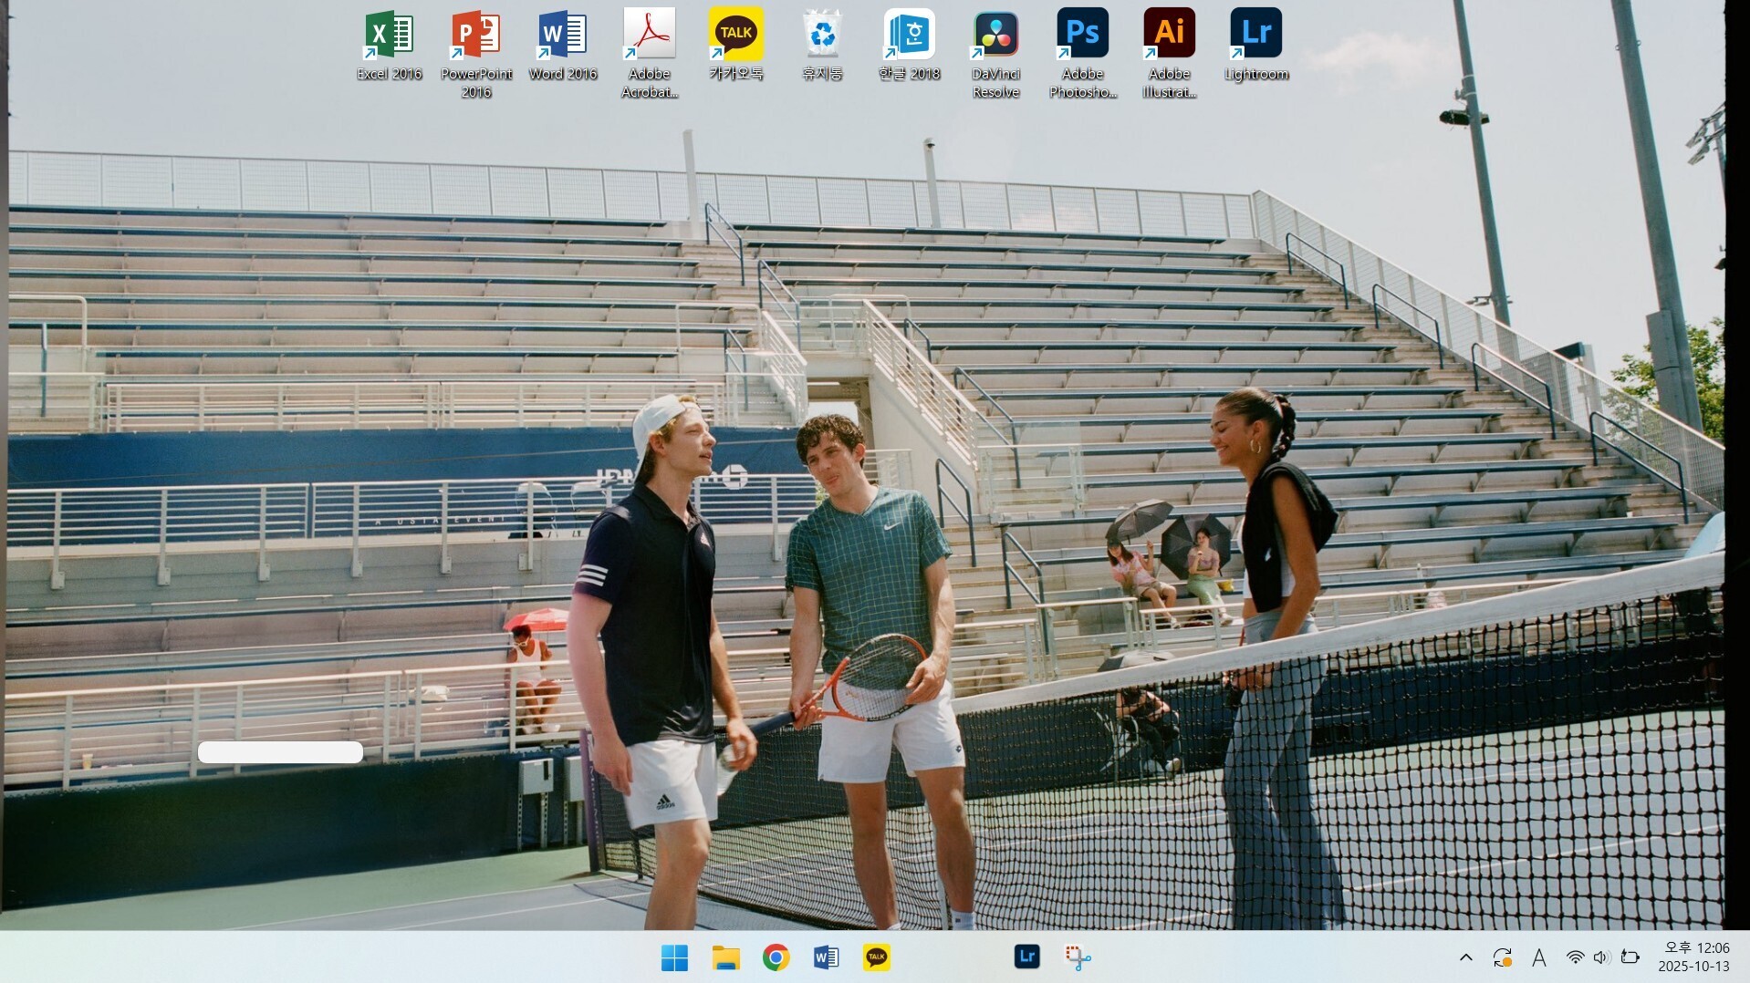The height and width of the screenshot is (983, 1750).
Task: Open the clock and date panel
Action: tap(1693, 957)
